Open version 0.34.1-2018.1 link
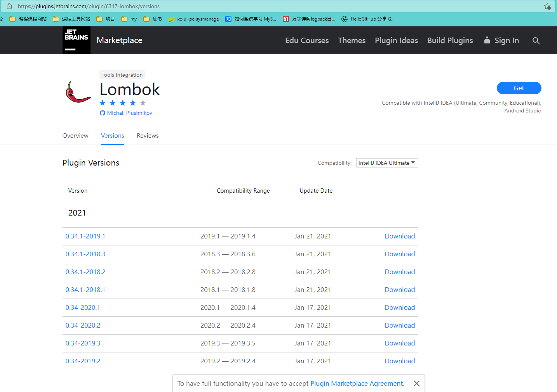 [x=85, y=290]
